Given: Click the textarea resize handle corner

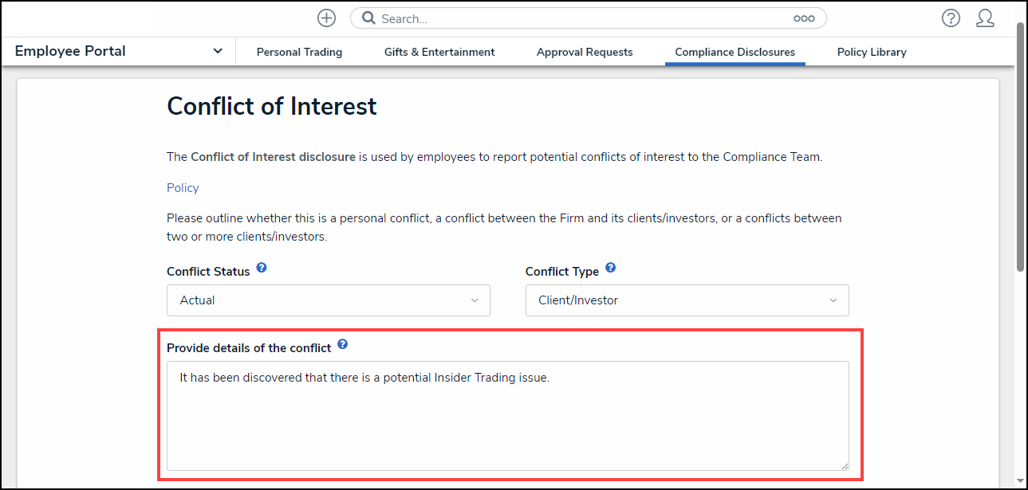Looking at the screenshot, I should (843, 465).
